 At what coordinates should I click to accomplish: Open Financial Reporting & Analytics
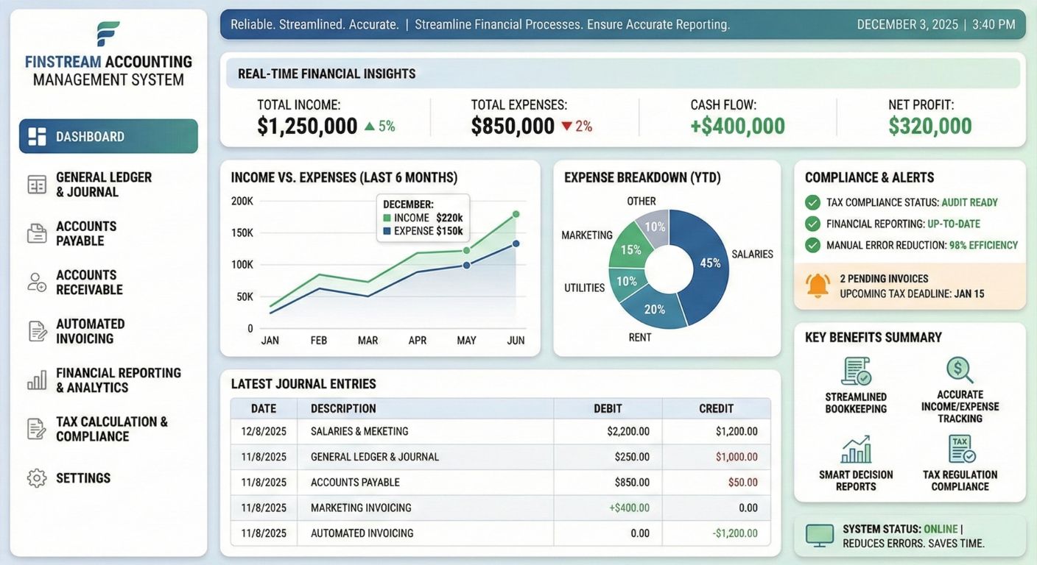pos(118,380)
